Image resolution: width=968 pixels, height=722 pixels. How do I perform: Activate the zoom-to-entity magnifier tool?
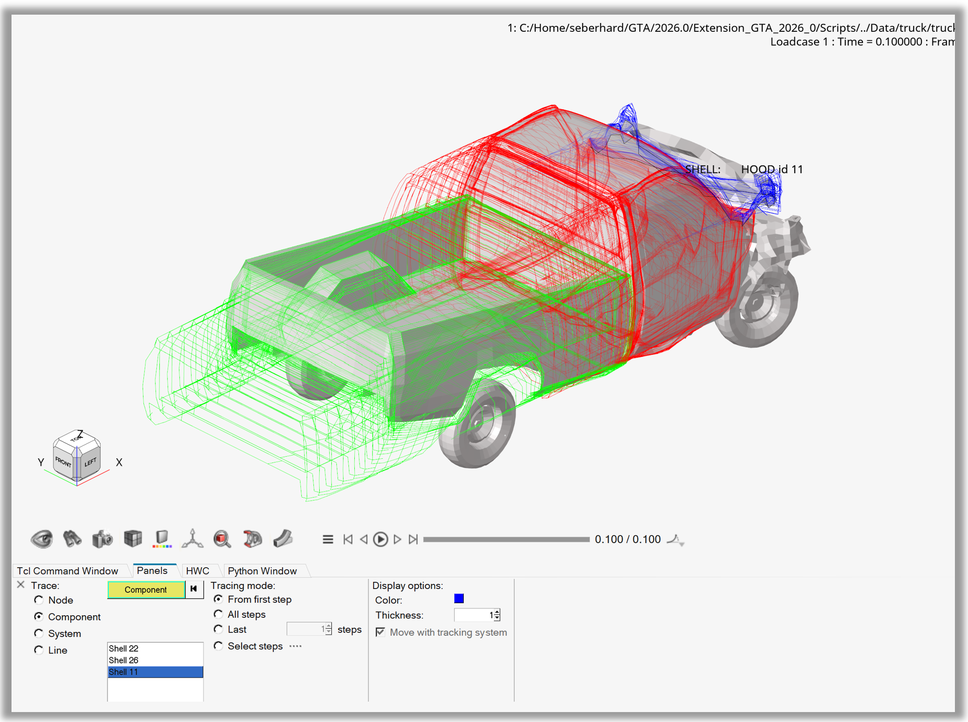(x=222, y=539)
